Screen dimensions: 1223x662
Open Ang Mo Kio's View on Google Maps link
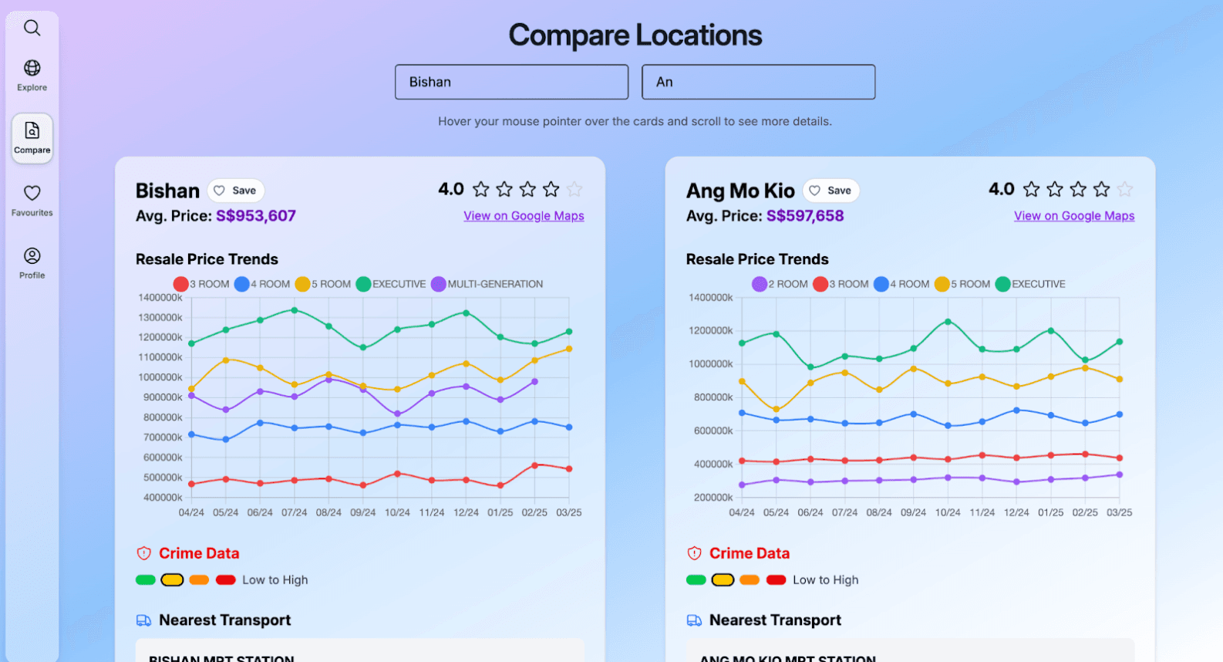1073,216
